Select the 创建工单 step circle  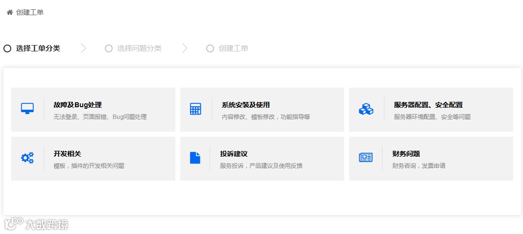[210, 48]
